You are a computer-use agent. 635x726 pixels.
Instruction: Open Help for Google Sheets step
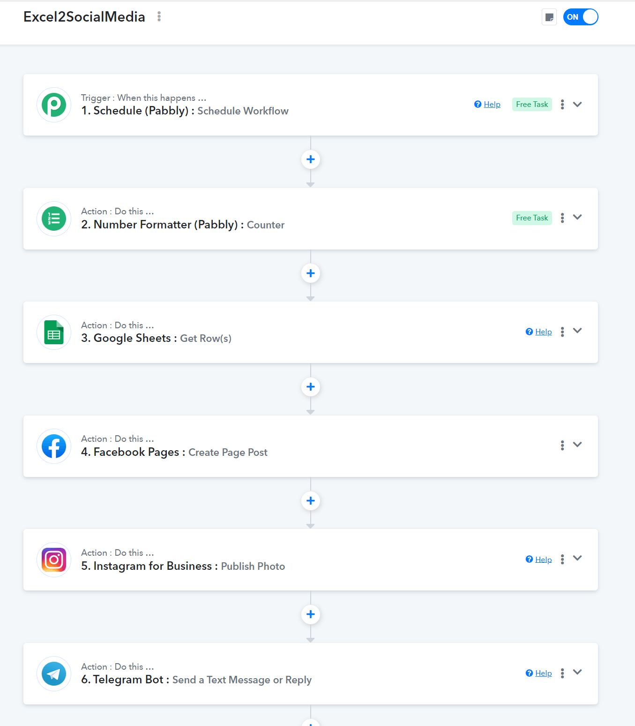coord(539,332)
